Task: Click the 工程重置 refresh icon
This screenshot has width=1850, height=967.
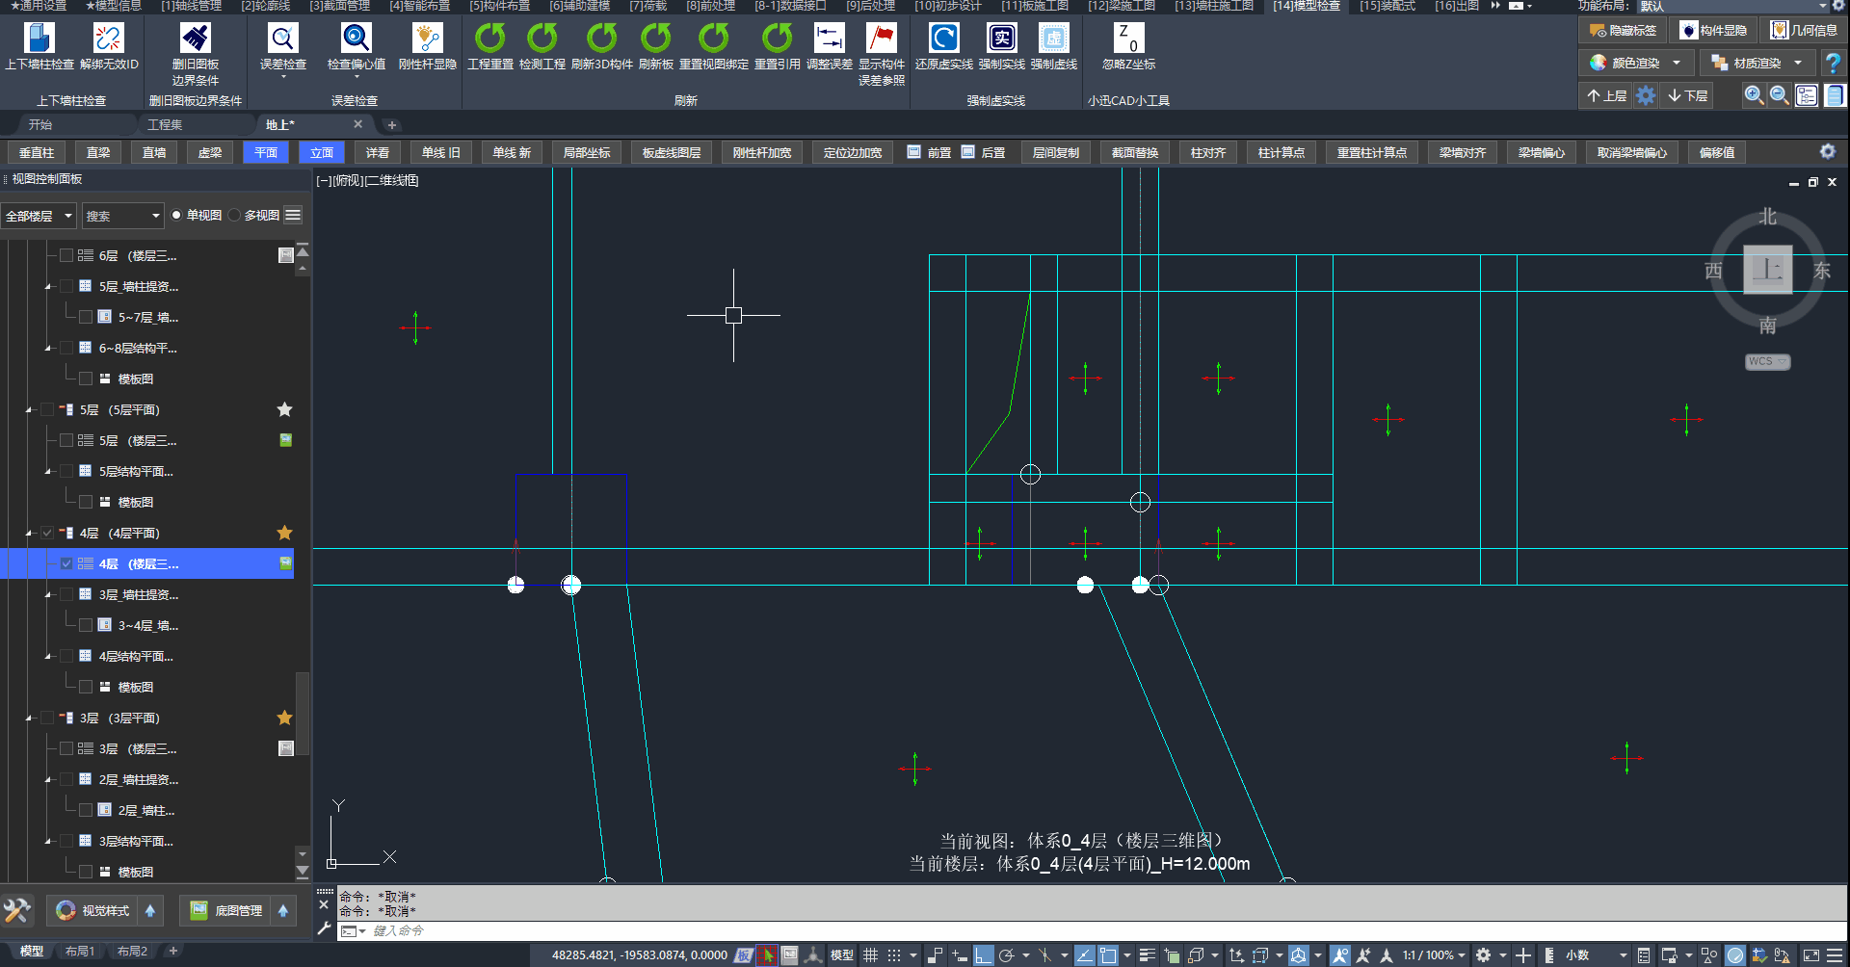Action: pos(490,39)
